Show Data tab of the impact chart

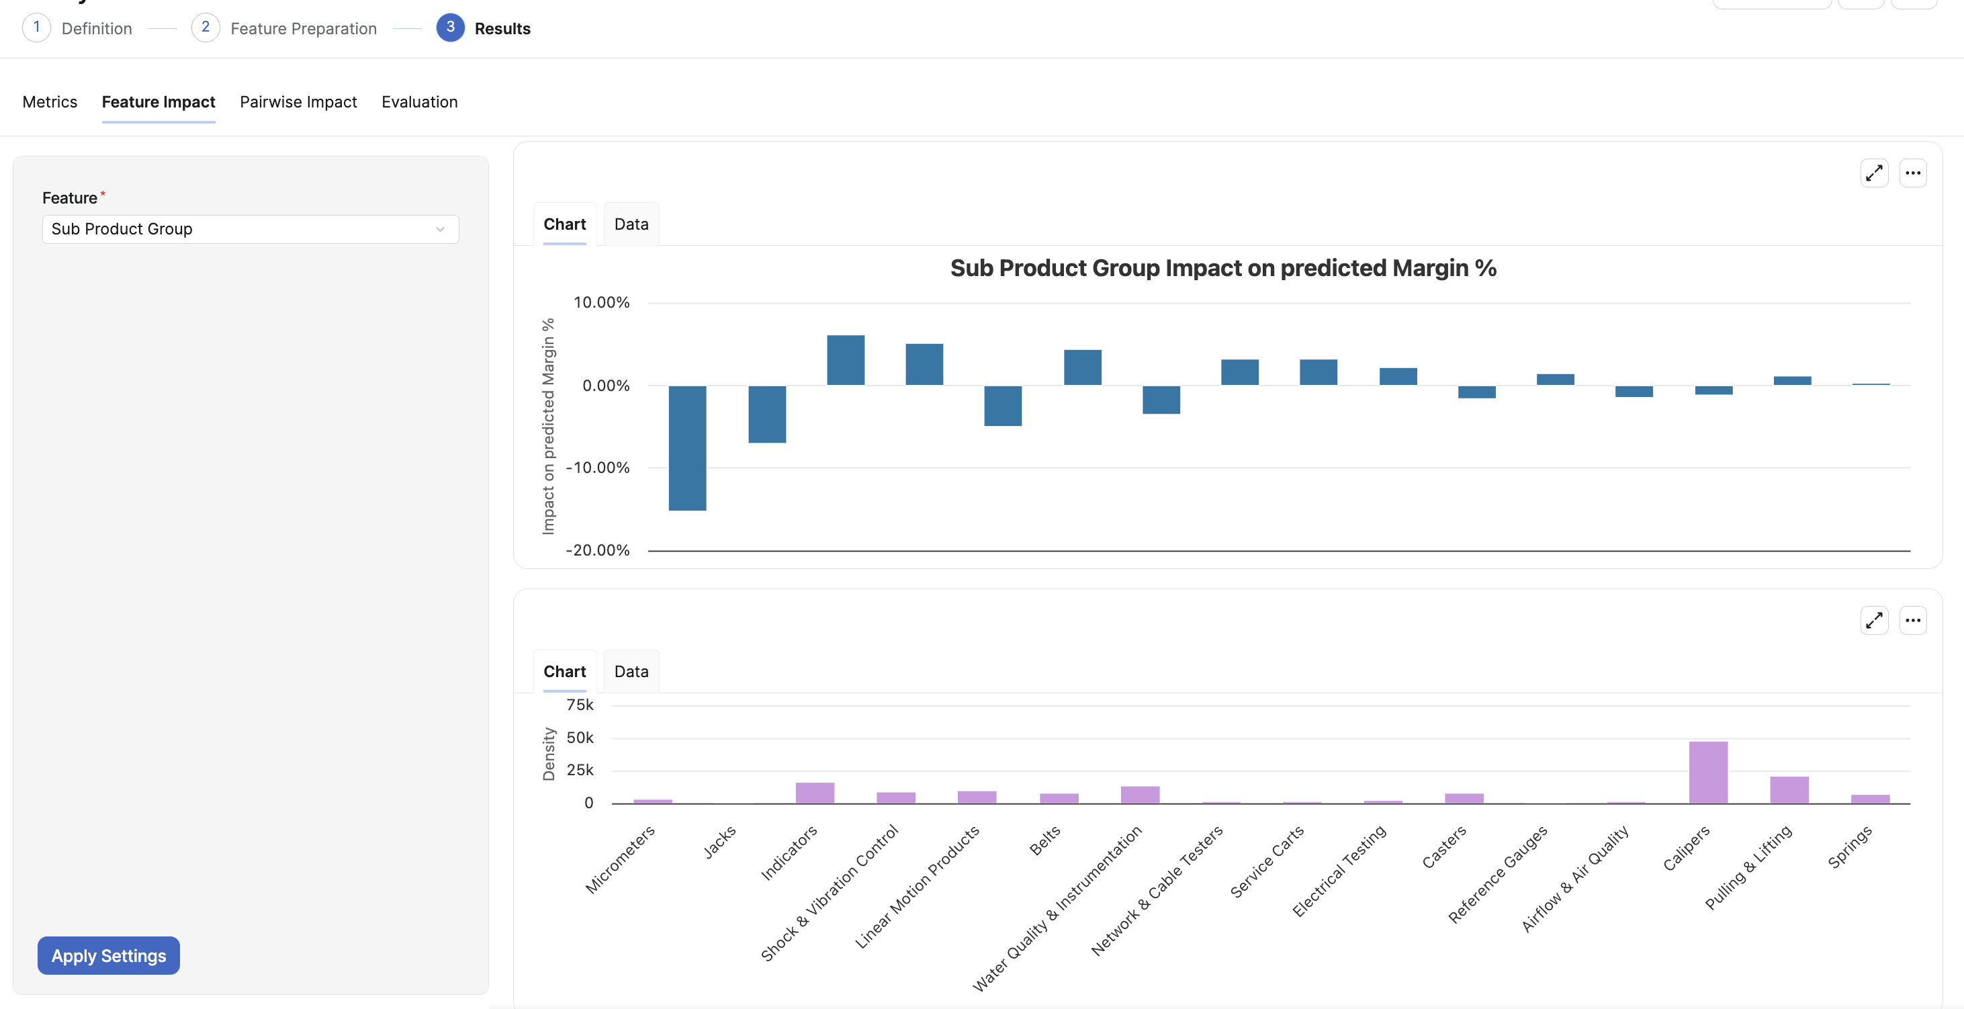tap(631, 224)
